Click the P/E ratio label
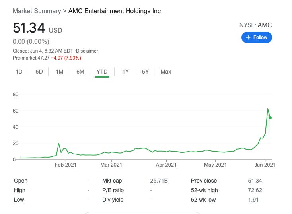The height and width of the screenshot is (214, 292). (x=113, y=190)
